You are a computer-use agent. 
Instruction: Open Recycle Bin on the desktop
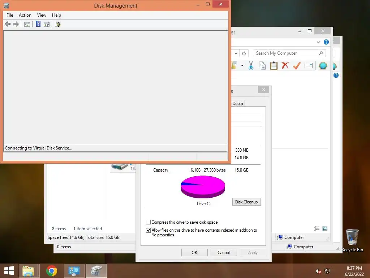click(x=352, y=240)
